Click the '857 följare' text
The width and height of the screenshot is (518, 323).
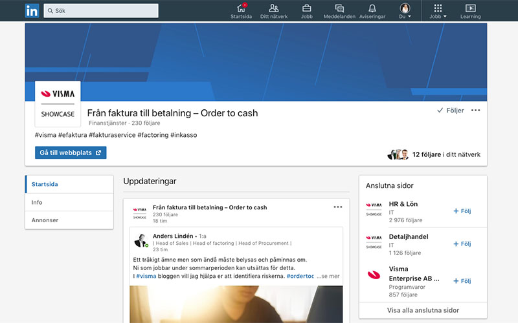[x=403, y=295]
